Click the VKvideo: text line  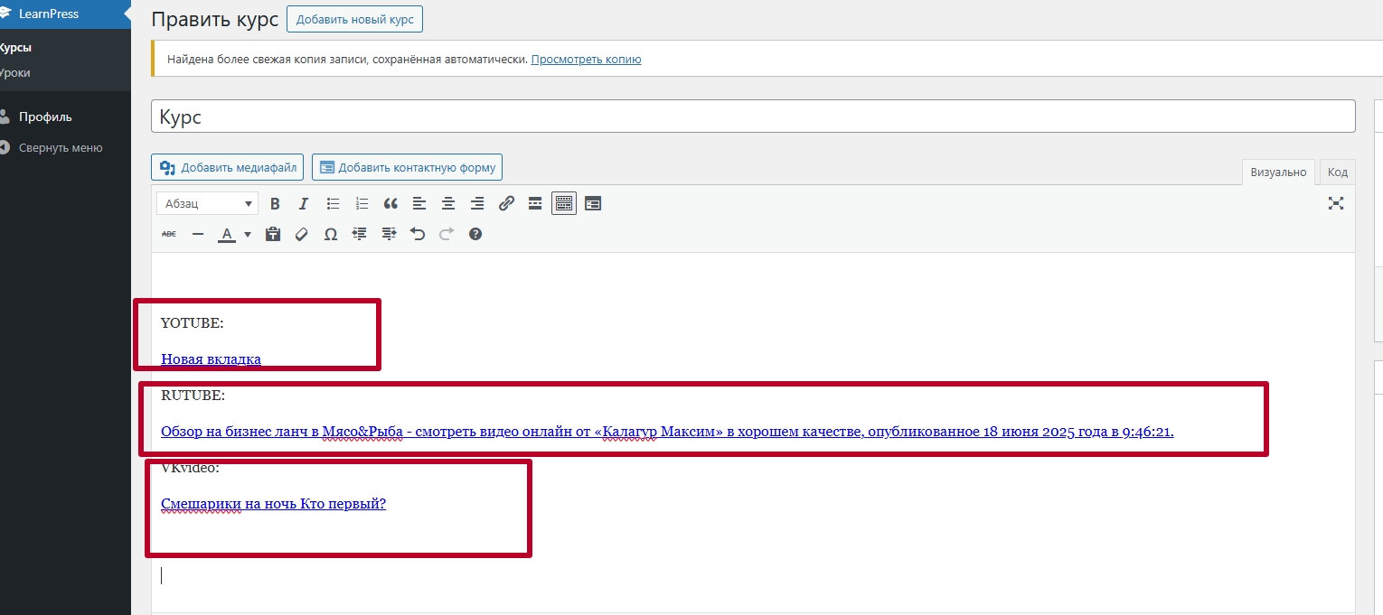tap(190, 468)
